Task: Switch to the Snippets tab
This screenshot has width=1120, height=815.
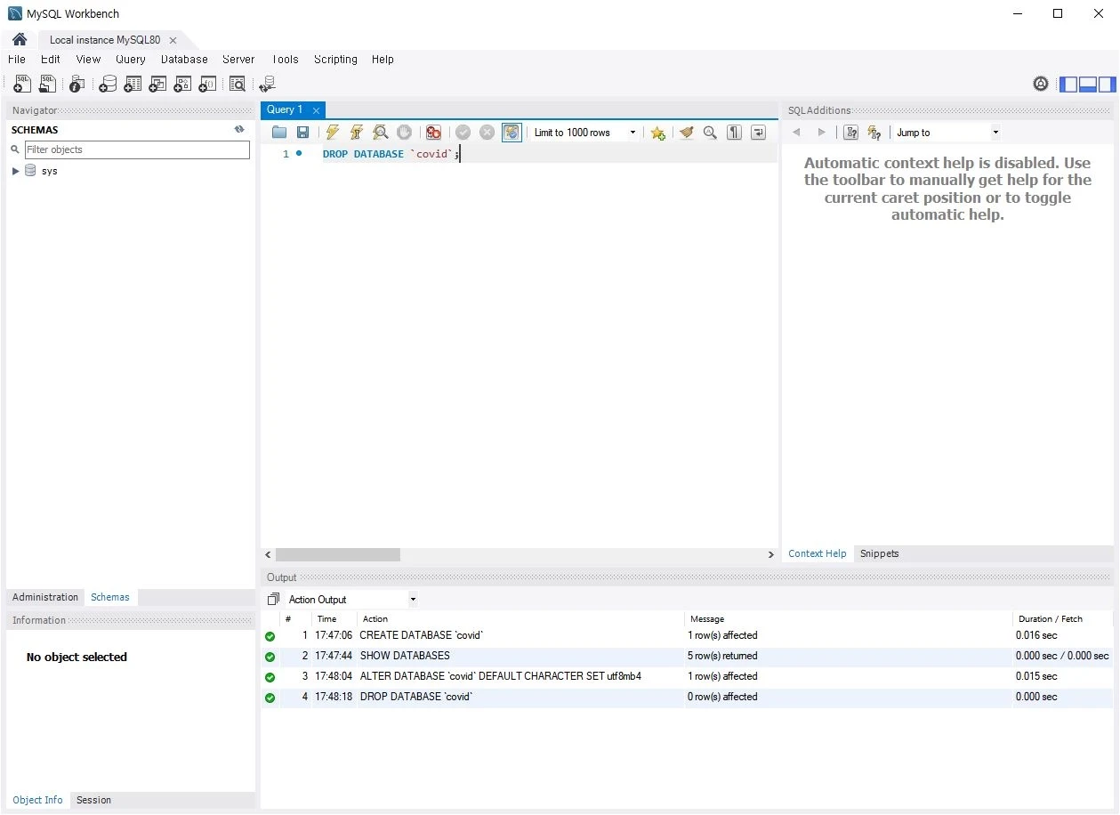Action: 879,553
